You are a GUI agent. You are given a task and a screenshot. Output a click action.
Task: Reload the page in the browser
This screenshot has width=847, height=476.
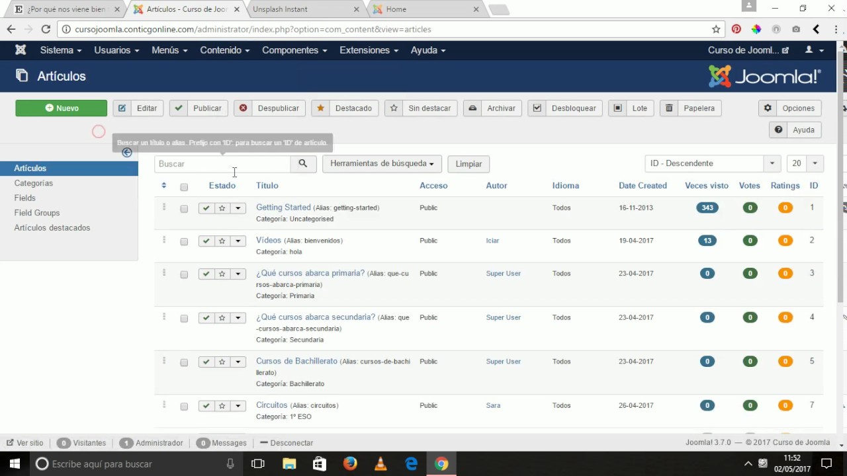pos(46,29)
